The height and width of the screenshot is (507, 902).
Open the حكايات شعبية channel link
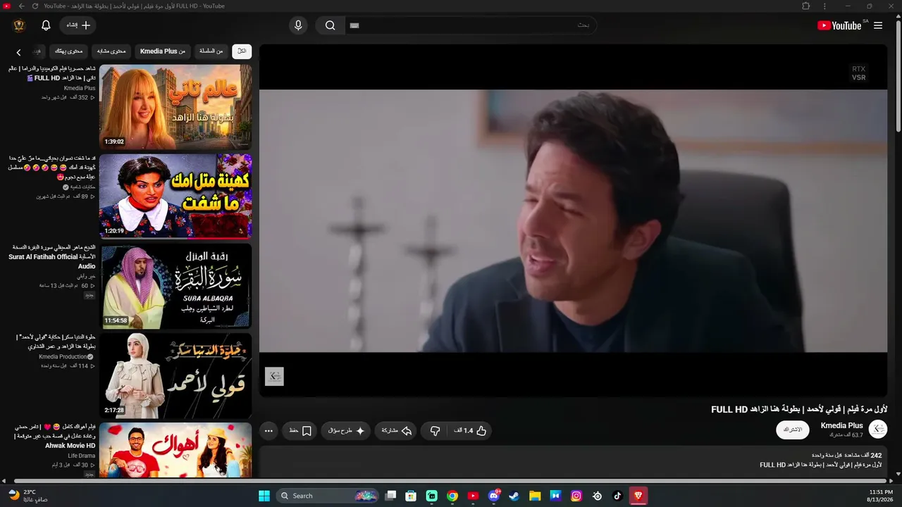coord(83,187)
